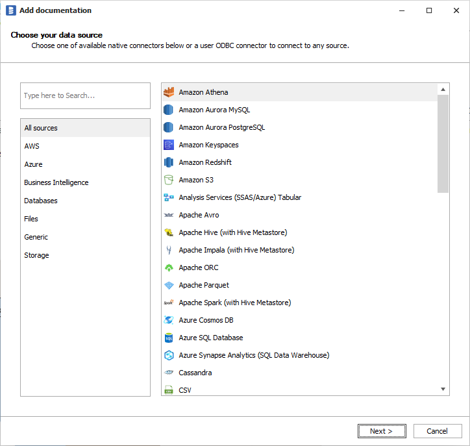Click the scroll up arrow in connector list
Viewport: 470px width, 446px height.
(443, 89)
